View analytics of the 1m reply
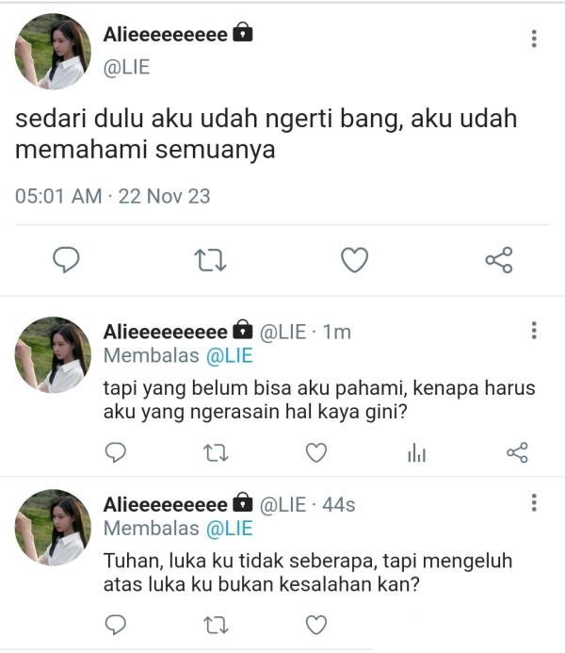The width and height of the screenshot is (565, 653). [x=416, y=452]
